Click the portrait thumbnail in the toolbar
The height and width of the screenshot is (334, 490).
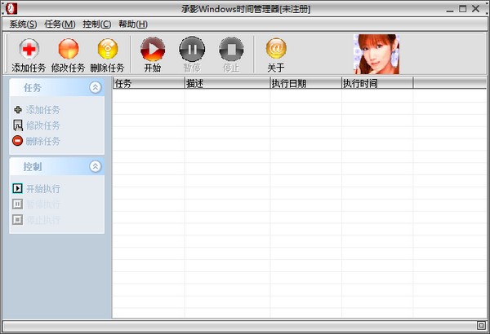click(x=376, y=54)
